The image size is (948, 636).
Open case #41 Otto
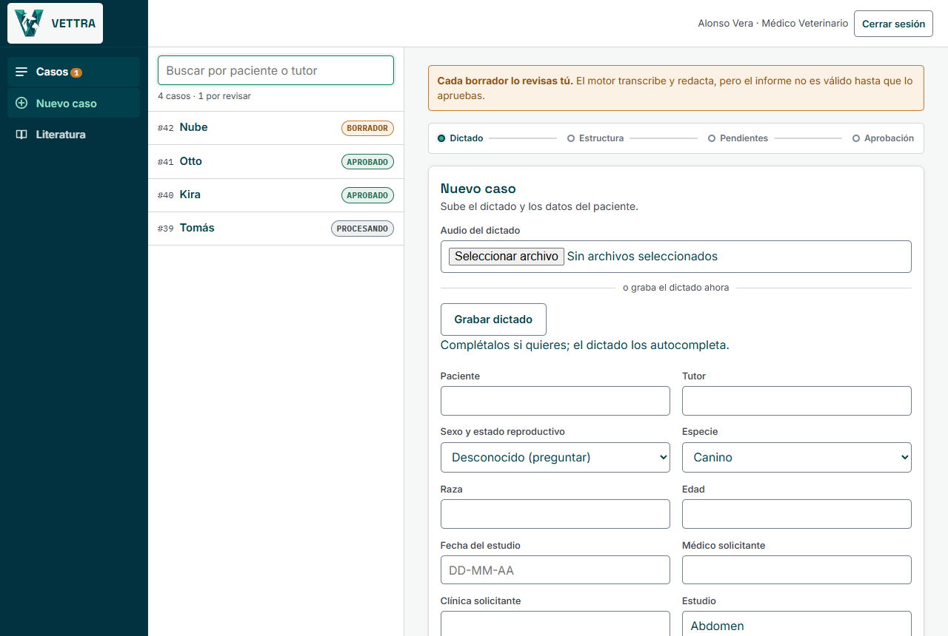(276, 161)
